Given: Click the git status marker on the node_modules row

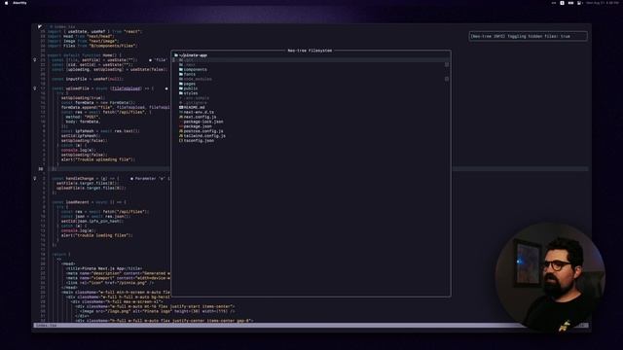Looking at the screenshot, I should pyautogui.click(x=447, y=79).
